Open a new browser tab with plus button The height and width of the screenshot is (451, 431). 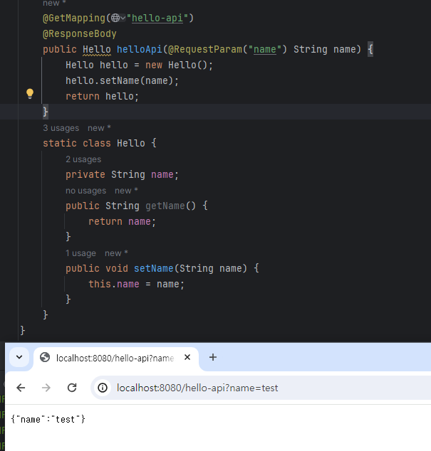click(x=213, y=357)
